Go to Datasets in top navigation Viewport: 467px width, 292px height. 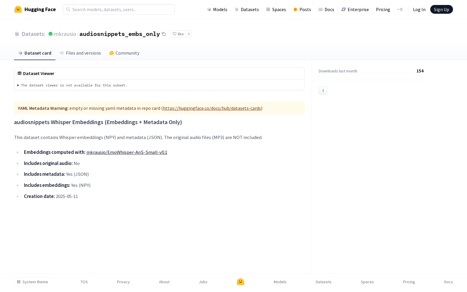point(247,9)
